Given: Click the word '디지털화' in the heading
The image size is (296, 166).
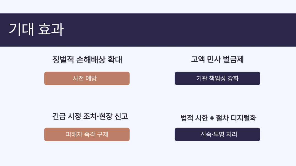Looking at the screenshot, I should (x=243, y=118).
